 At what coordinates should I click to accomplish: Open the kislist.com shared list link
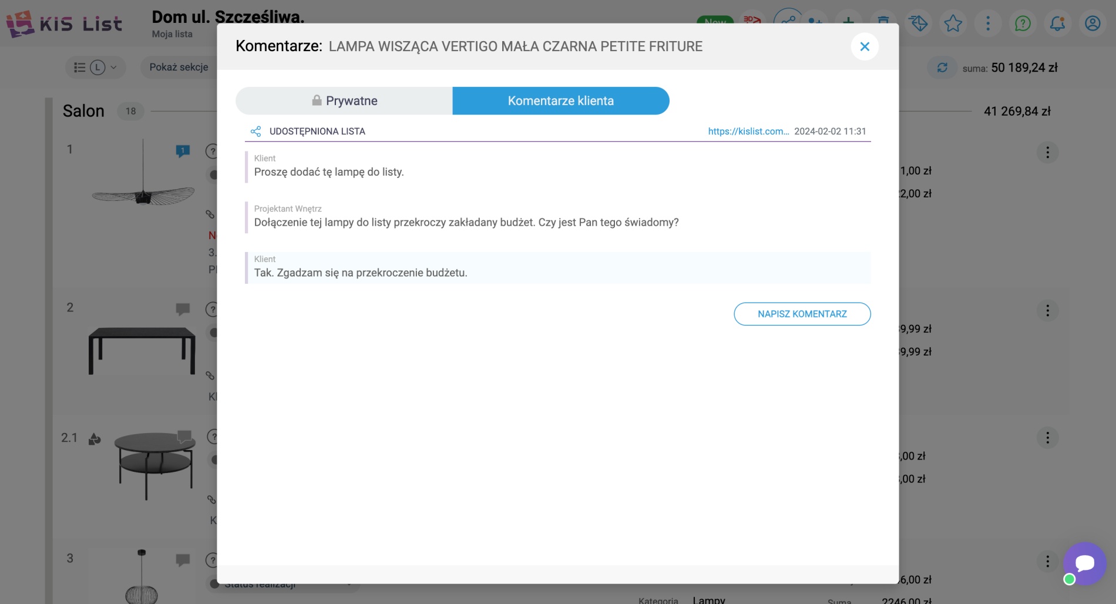[748, 131]
